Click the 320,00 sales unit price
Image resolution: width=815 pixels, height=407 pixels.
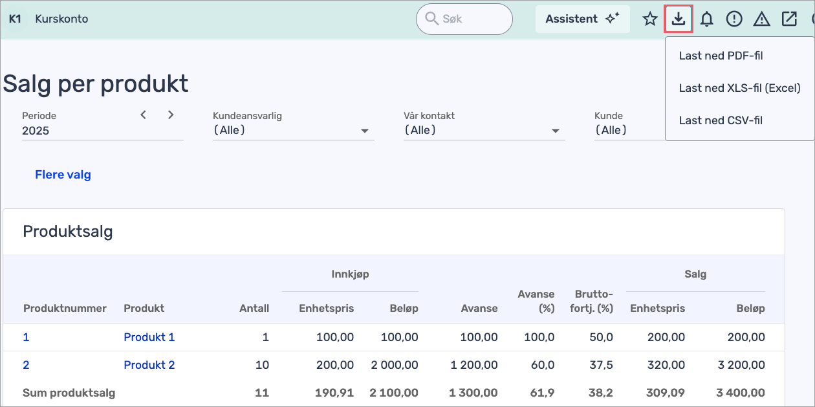click(666, 365)
